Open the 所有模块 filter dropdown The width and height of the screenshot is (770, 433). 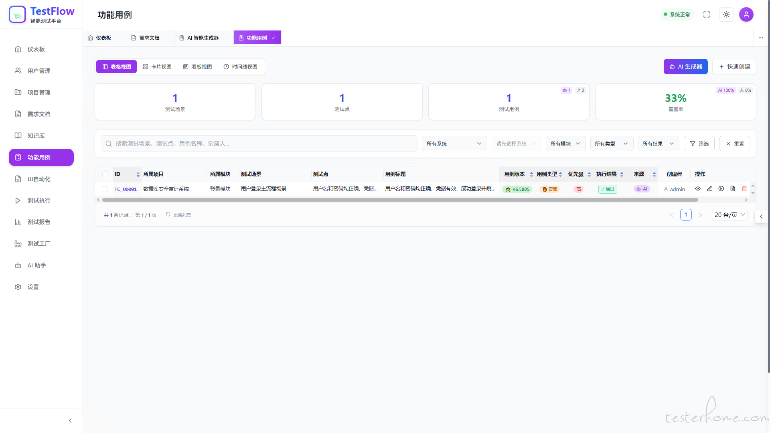tap(565, 144)
